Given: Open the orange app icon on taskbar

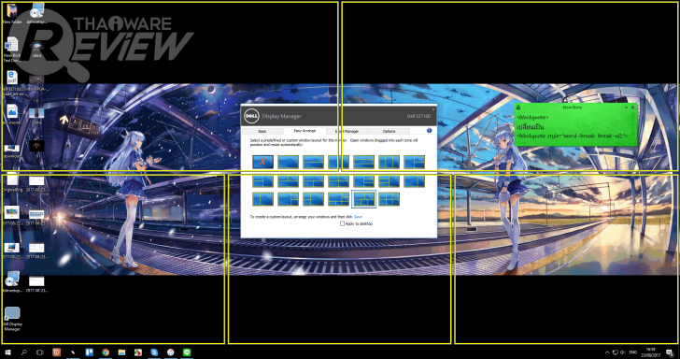Looking at the screenshot, I should coord(56,352).
